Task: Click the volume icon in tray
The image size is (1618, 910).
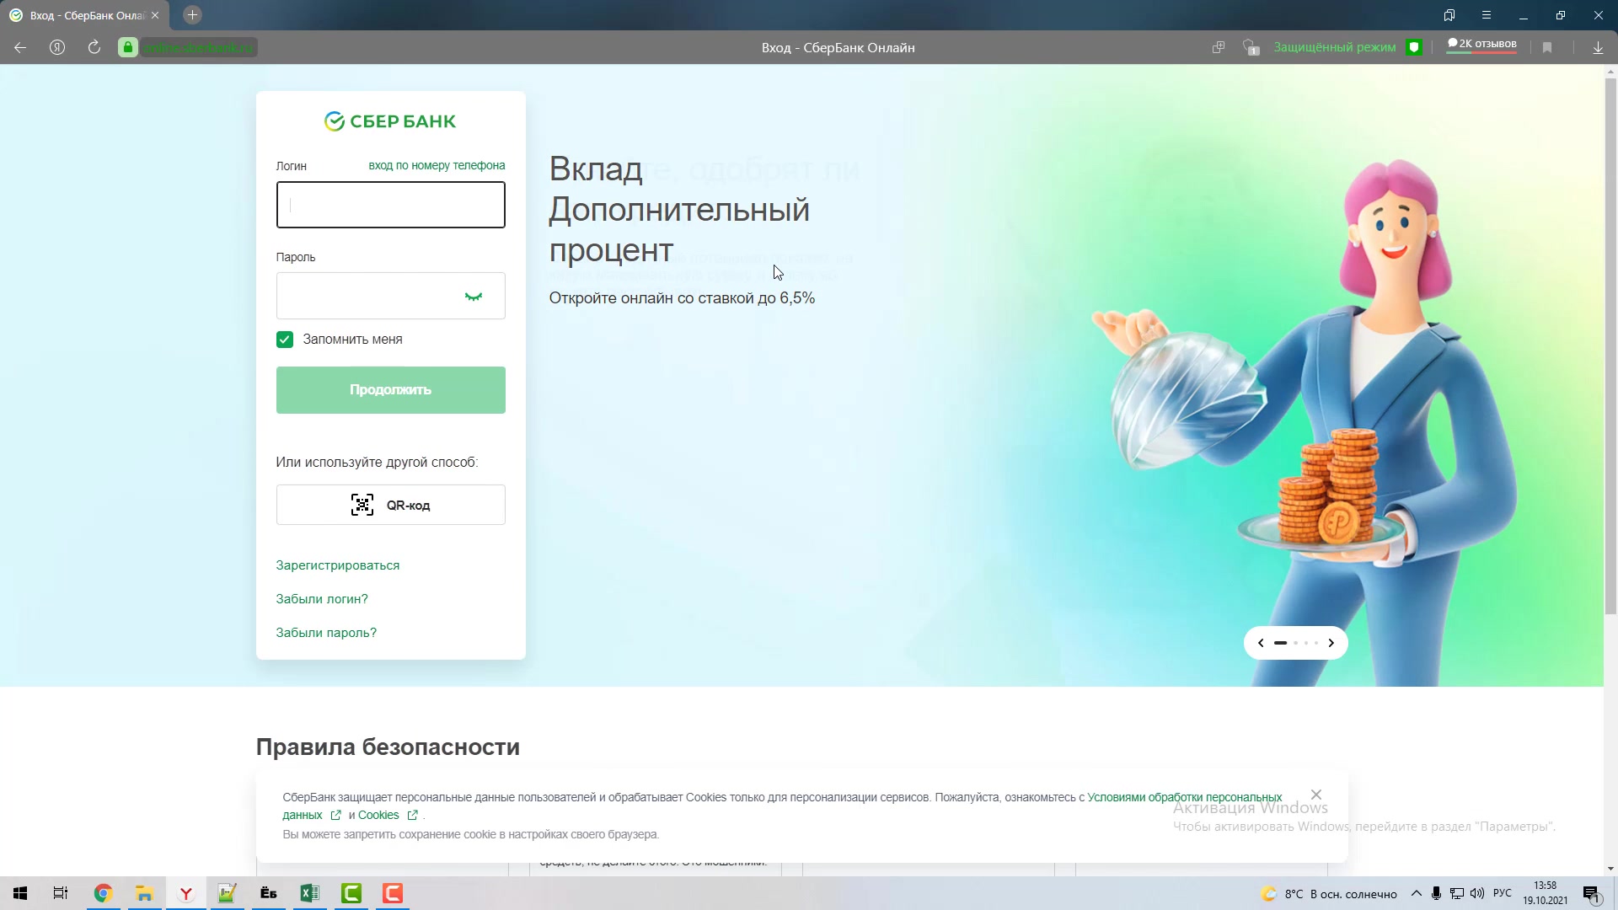Action: [x=1477, y=893]
